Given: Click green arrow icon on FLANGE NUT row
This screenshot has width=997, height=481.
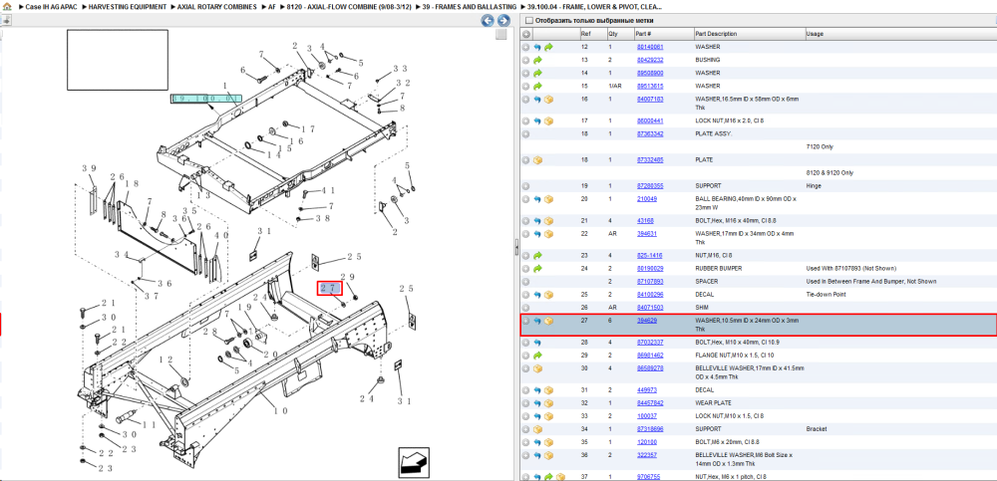Looking at the screenshot, I should [537, 356].
